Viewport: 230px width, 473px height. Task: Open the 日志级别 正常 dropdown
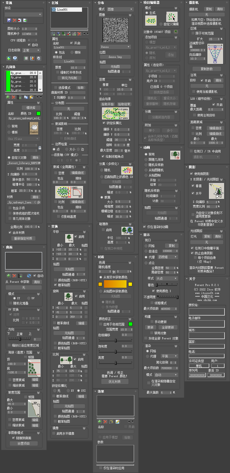coord(31,50)
